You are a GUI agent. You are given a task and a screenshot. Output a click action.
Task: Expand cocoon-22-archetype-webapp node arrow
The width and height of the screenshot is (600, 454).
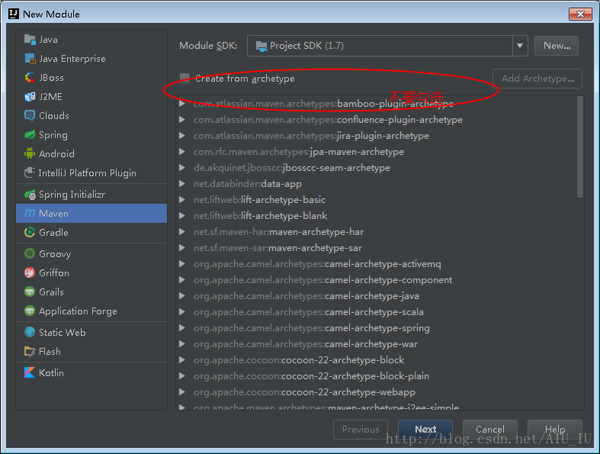click(x=182, y=392)
